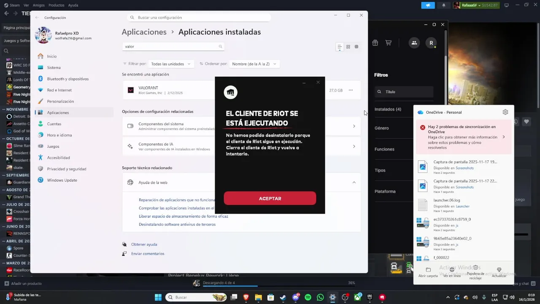This screenshot has height=304, width=540.
Task: Open Brave browser from the taskbar
Action: click(246, 297)
